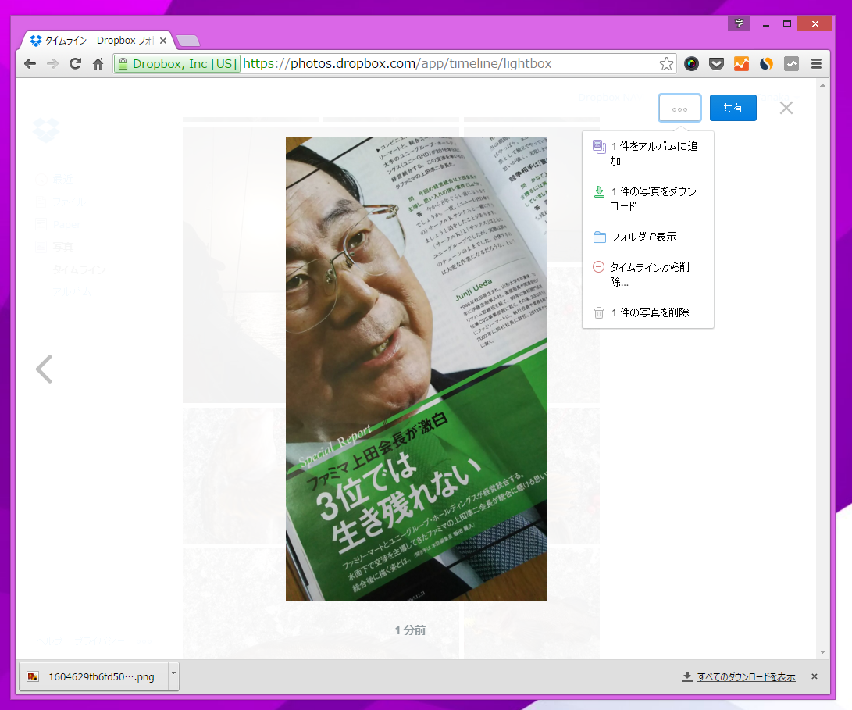Select タイムラインから削除 menu entry
Screen dimensions: 852x710
click(x=647, y=274)
